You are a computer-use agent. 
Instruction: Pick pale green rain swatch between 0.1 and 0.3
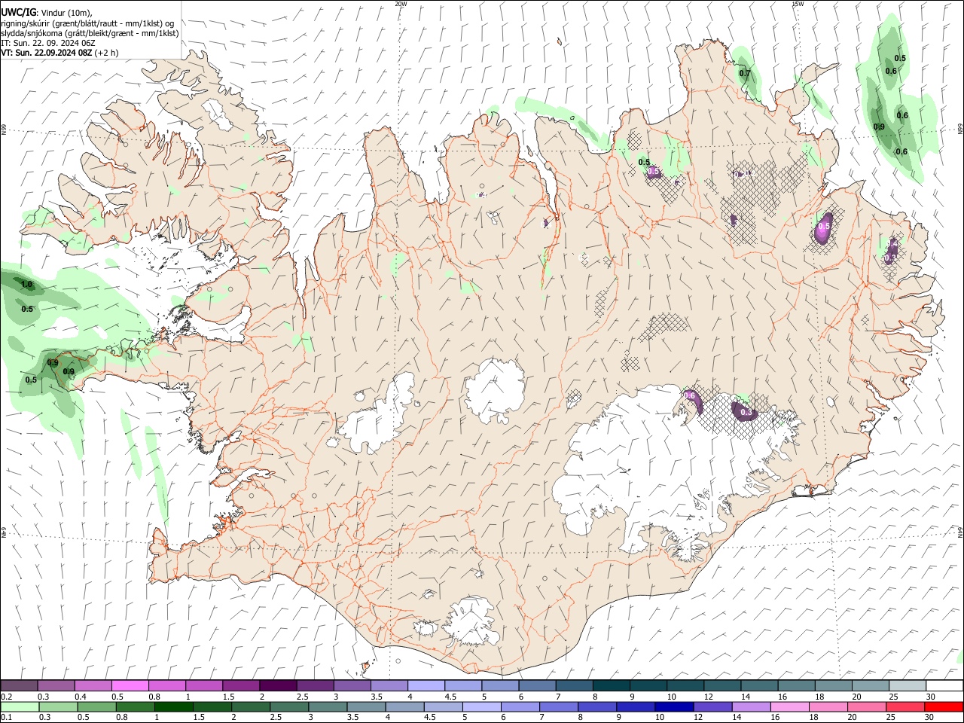(19, 707)
